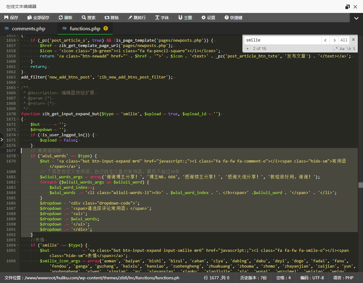The image size is (363, 283).
Task: Open the 替换 replace tool
Action: click(x=112, y=18)
